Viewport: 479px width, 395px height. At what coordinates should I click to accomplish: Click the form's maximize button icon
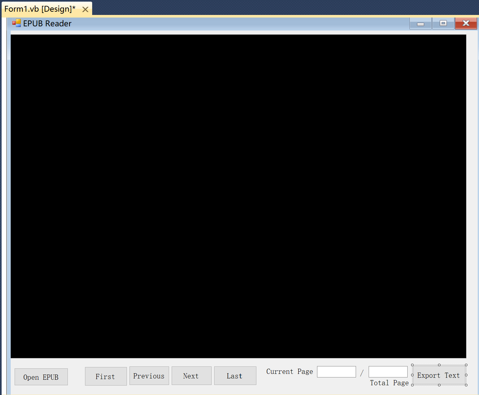[x=443, y=23]
